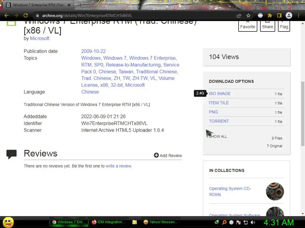Image resolution: width=305 pixels, height=228 pixels.
Task: Click the volume speaker tray icon
Action: click(253, 222)
